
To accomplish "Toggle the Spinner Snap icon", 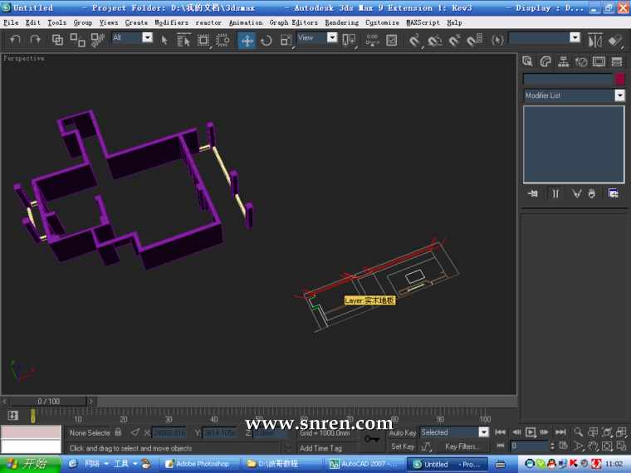I will coord(474,40).
